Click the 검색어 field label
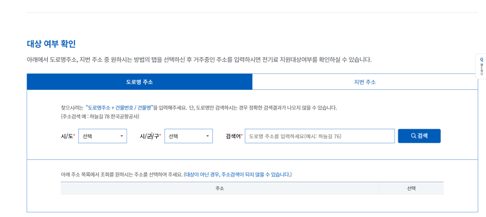Screen dimensions: 486x217 pos(234,136)
